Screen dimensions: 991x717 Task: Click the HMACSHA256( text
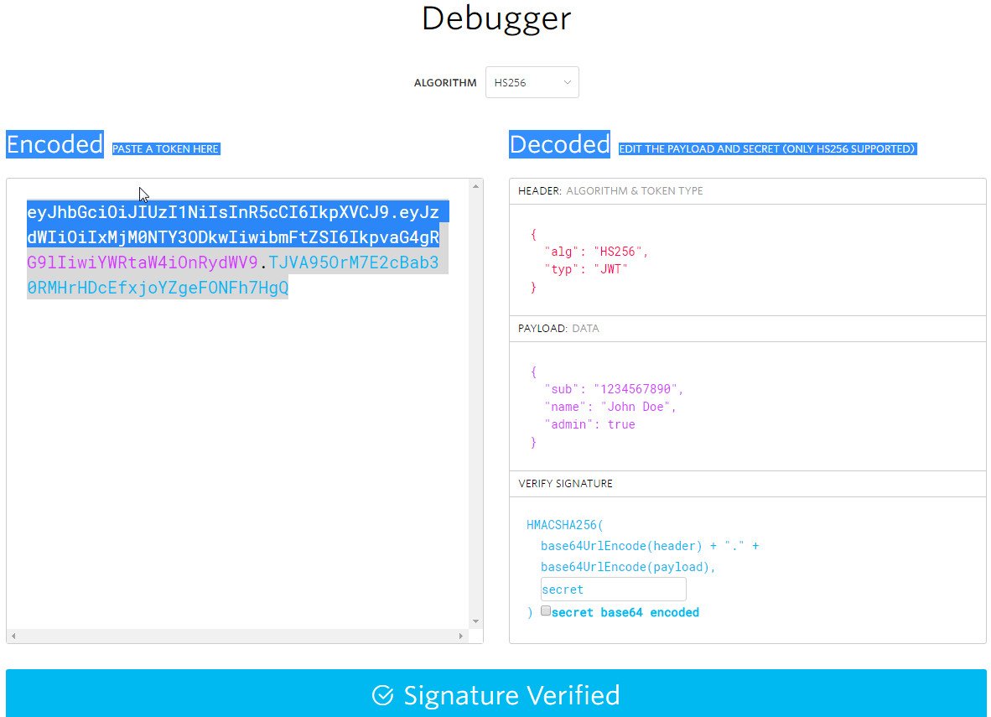(565, 525)
